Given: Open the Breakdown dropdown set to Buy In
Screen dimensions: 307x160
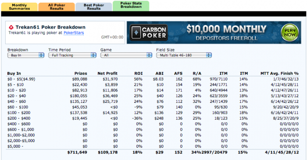Looking at the screenshot, I should pyautogui.click(x=26, y=55).
